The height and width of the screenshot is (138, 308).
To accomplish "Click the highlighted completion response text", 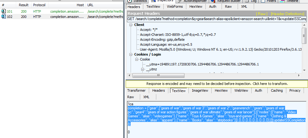I will coord(216,116).
